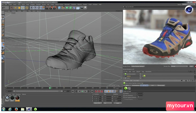Add a Cube primitive object

pyautogui.click(x=59, y=8)
